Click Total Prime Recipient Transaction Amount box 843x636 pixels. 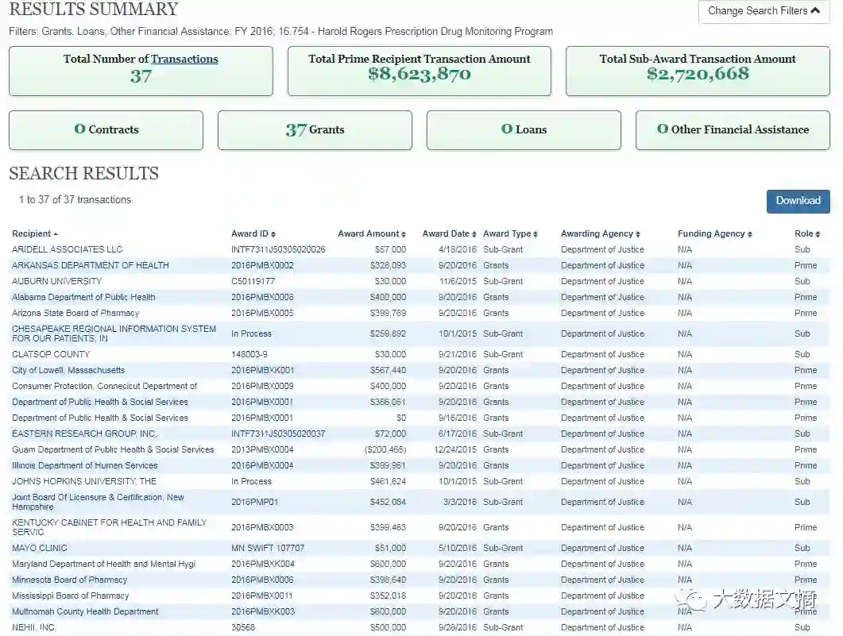(x=419, y=71)
